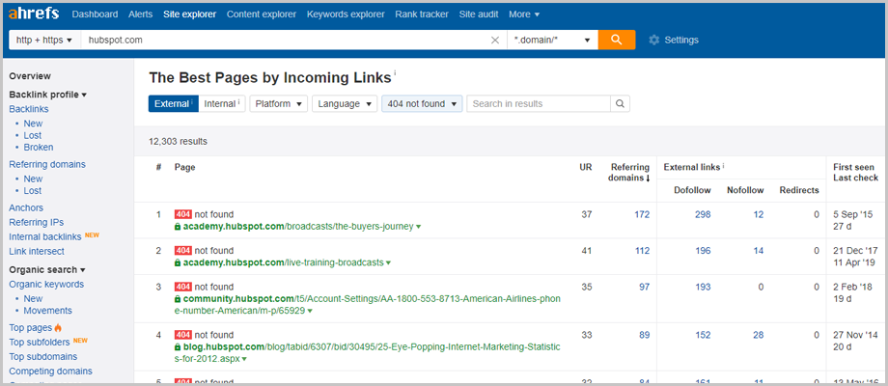Open nofollow count 14
This screenshot has width=888, height=386.
(759, 251)
